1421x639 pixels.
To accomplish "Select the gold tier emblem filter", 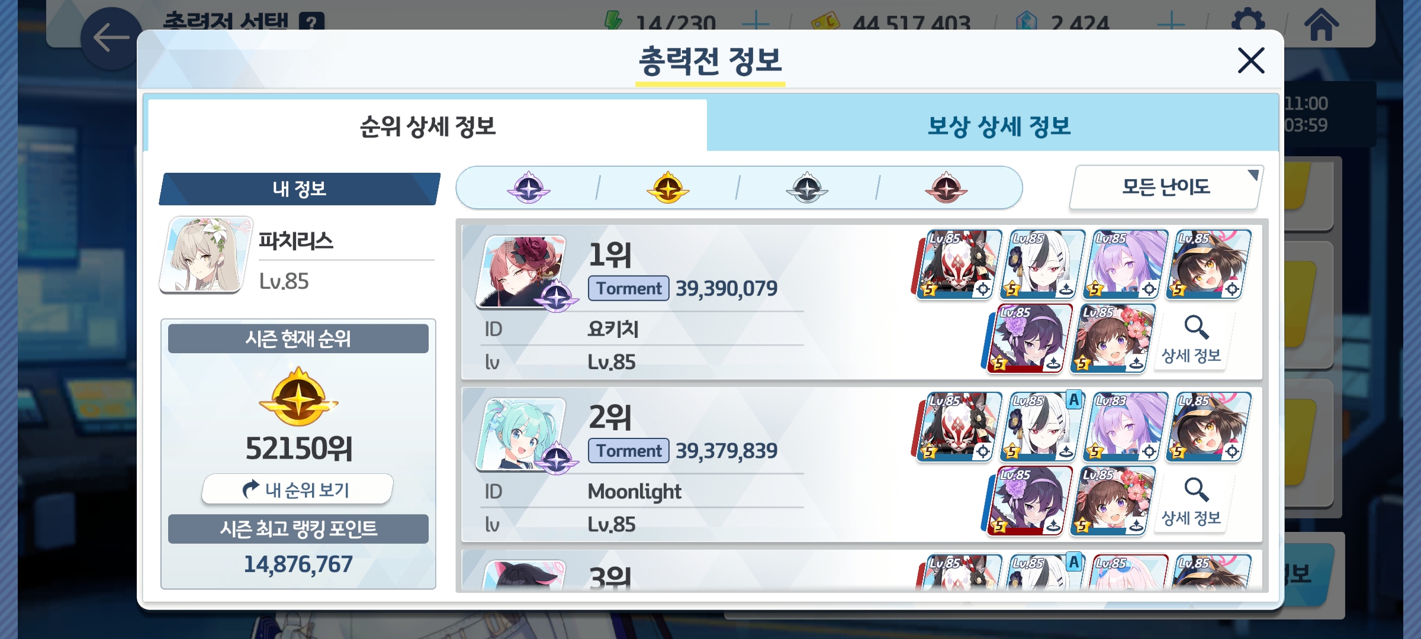I will coord(668,188).
